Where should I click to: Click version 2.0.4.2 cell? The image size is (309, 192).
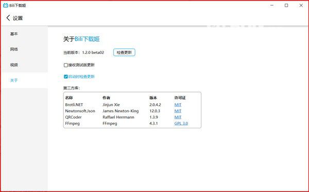155,105
